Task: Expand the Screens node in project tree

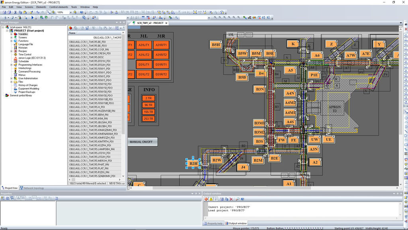Action: coord(12,37)
